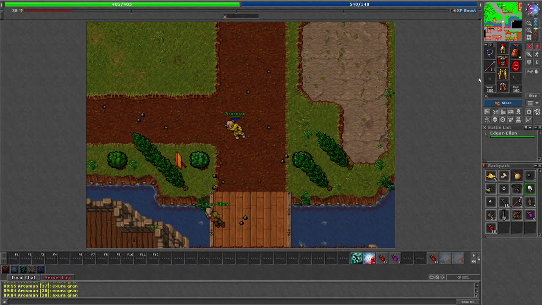The image size is (542, 305).
Task: Click the red demon shield slot
Action: 515,66
